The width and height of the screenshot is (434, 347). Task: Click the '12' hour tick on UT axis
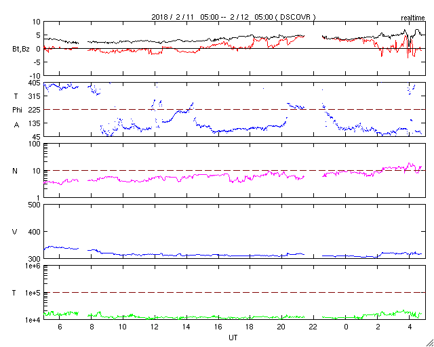(x=155, y=326)
